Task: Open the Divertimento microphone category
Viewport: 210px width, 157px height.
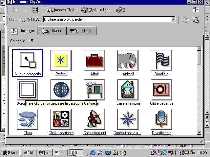Action: [x=161, y=119]
